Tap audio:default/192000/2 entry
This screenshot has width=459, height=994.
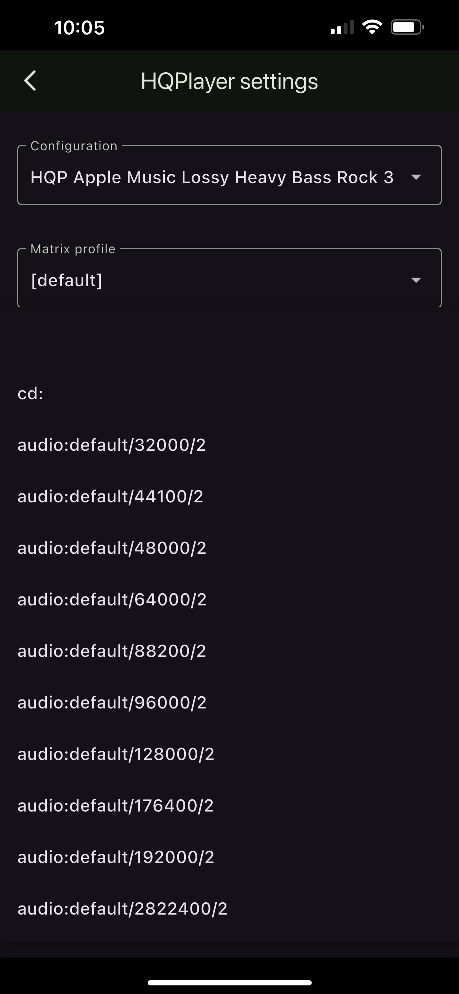pos(116,857)
